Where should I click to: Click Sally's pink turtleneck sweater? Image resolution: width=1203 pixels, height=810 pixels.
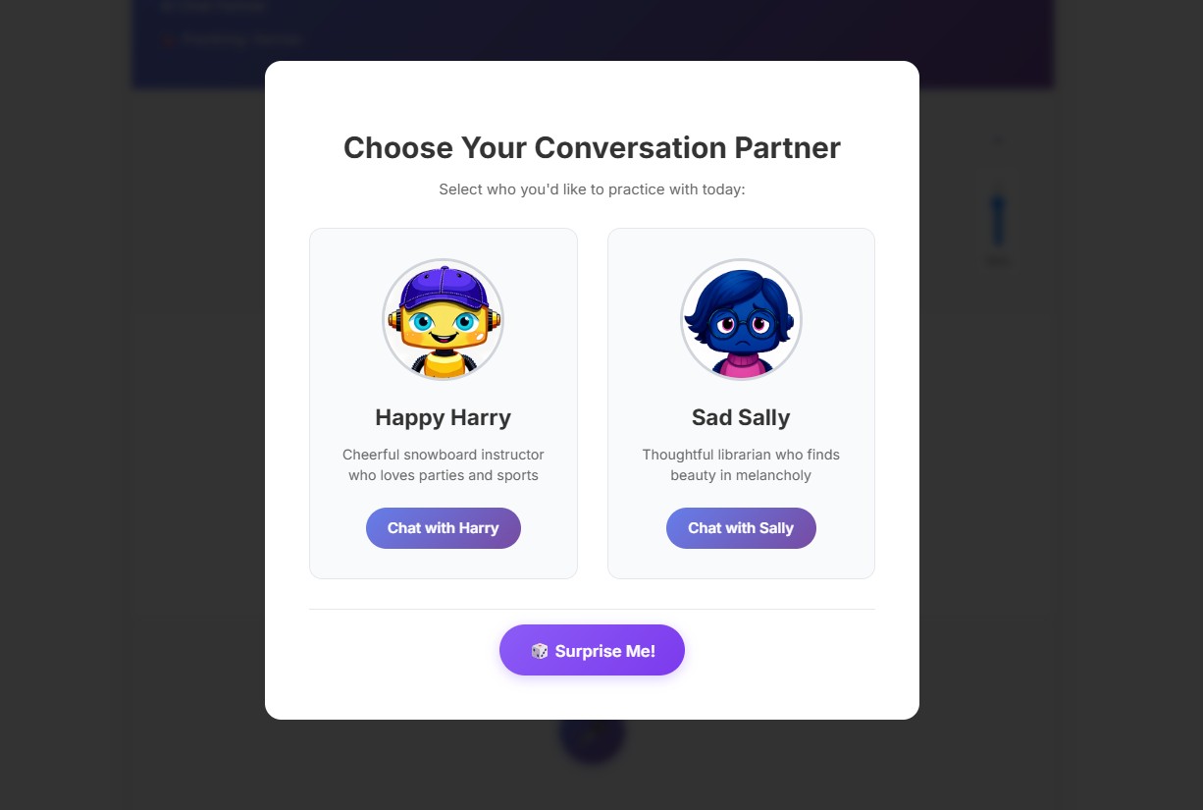741,364
